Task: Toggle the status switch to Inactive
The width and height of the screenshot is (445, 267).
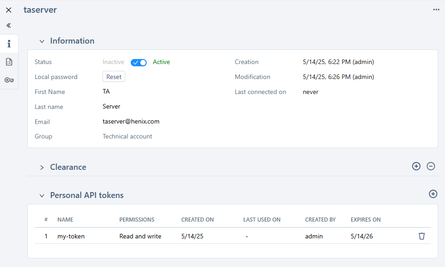Action: click(x=138, y=62)
